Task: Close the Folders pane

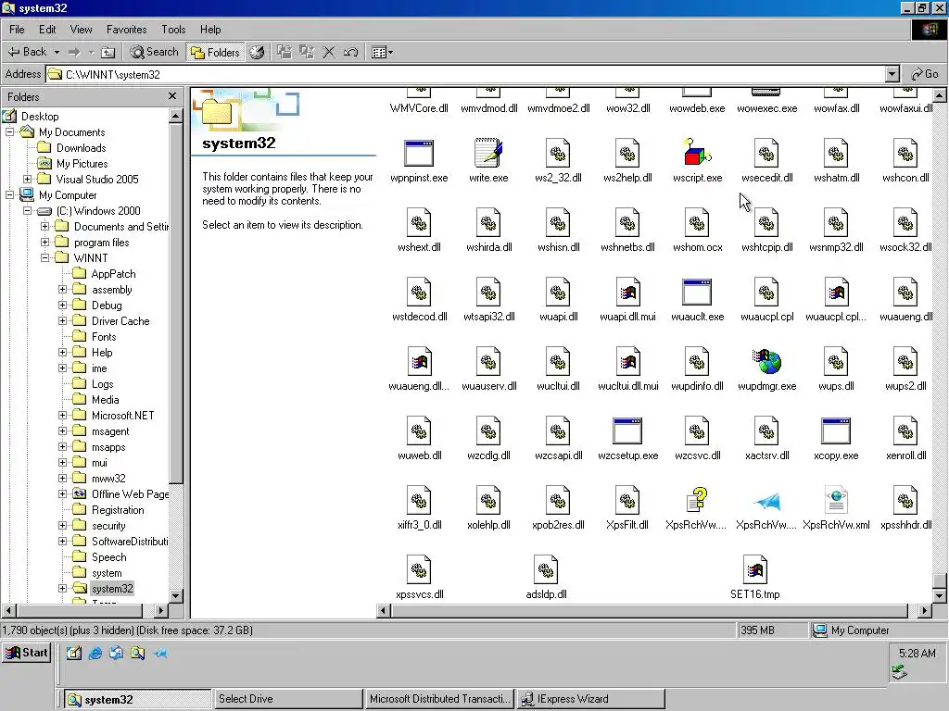Action: [x=172, y=96]
